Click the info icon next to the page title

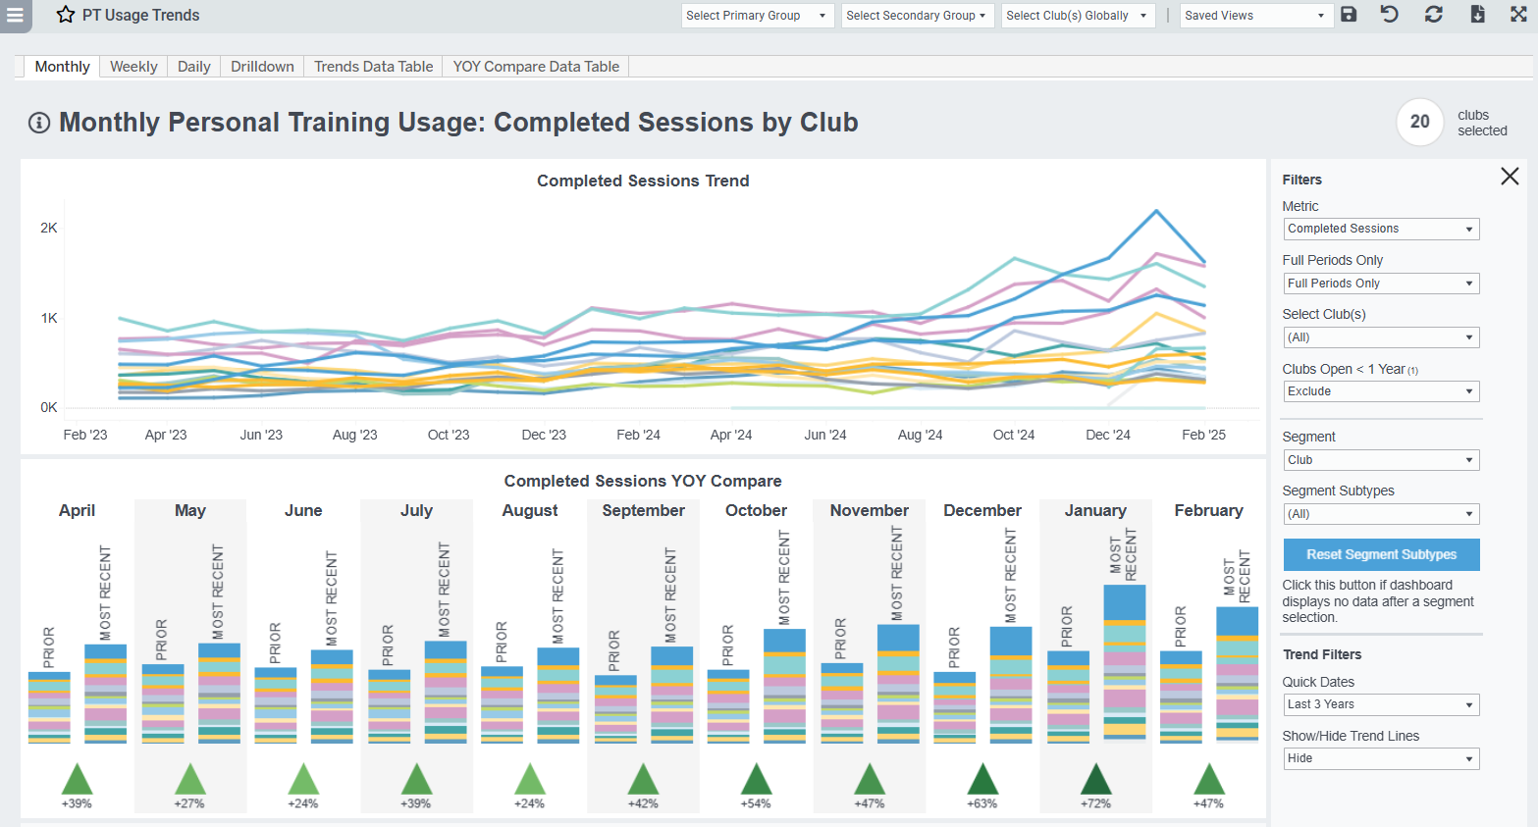click(x=38, y=122)
